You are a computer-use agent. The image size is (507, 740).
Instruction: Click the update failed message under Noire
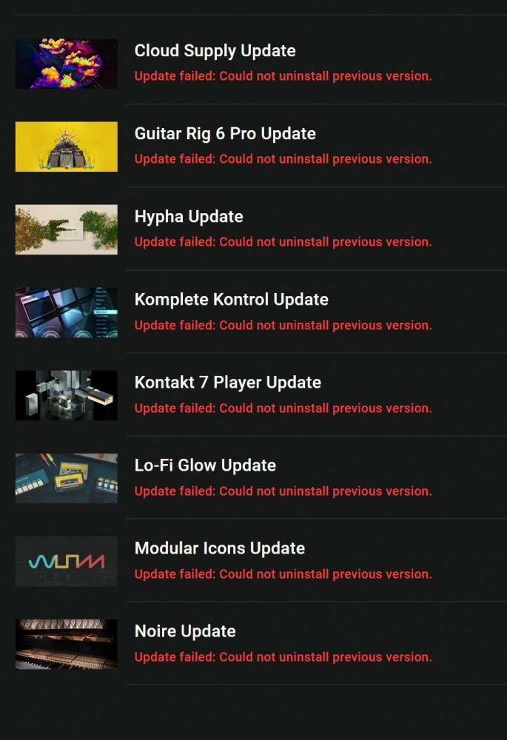point(283,656)
